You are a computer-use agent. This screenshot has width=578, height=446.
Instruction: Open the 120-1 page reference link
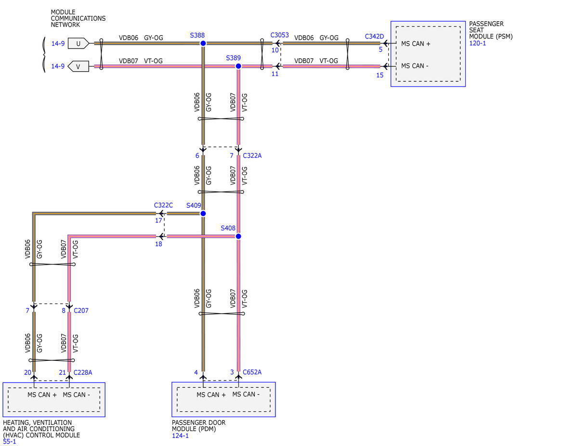(476, 43)
